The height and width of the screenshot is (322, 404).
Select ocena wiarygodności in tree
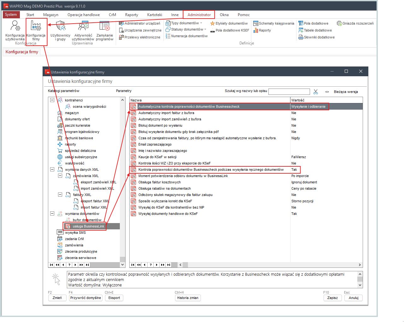(x=89, y=106)
